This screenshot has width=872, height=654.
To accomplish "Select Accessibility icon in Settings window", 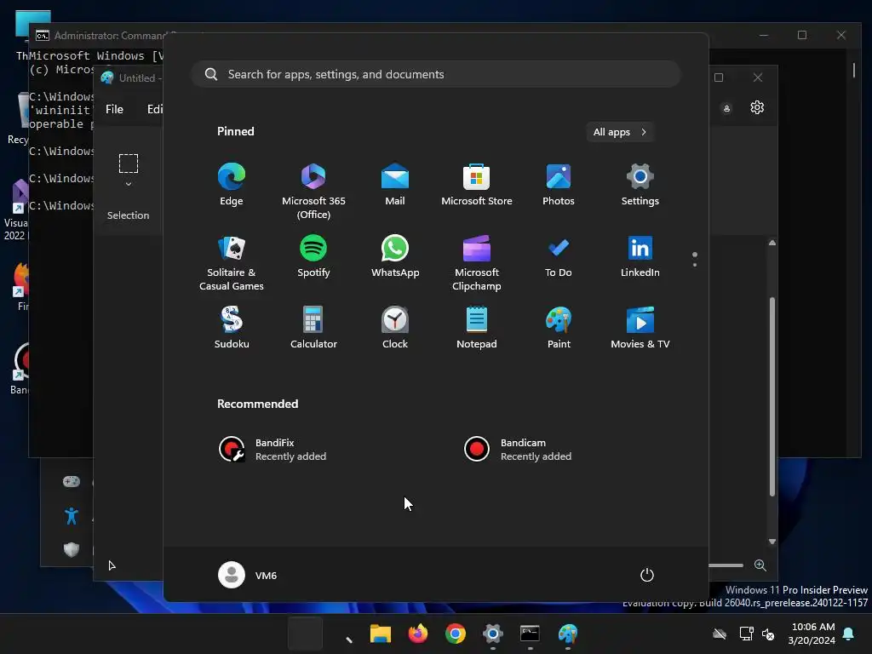I will tap(72, 516).
